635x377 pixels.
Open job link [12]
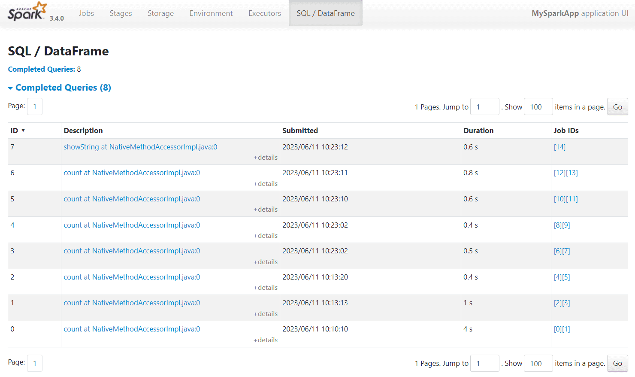(559, 173)
